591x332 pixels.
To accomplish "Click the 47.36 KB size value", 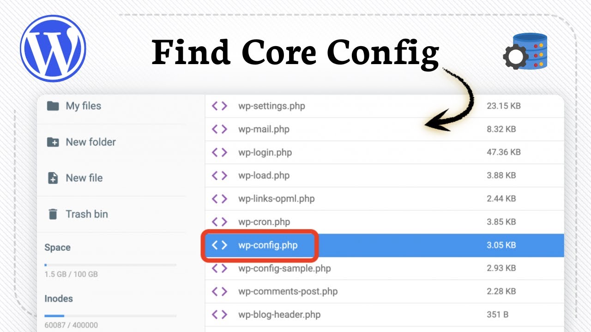I will click(504, 152).
